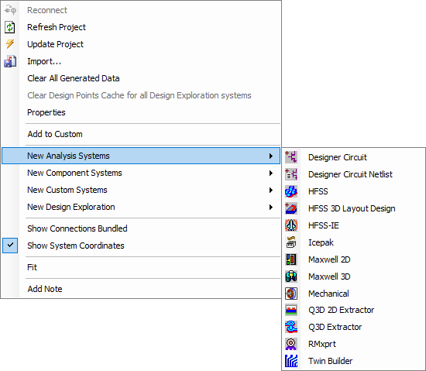
Task: Expand New Design Exploration submenu arrow
Action: [x=270, y=208]
